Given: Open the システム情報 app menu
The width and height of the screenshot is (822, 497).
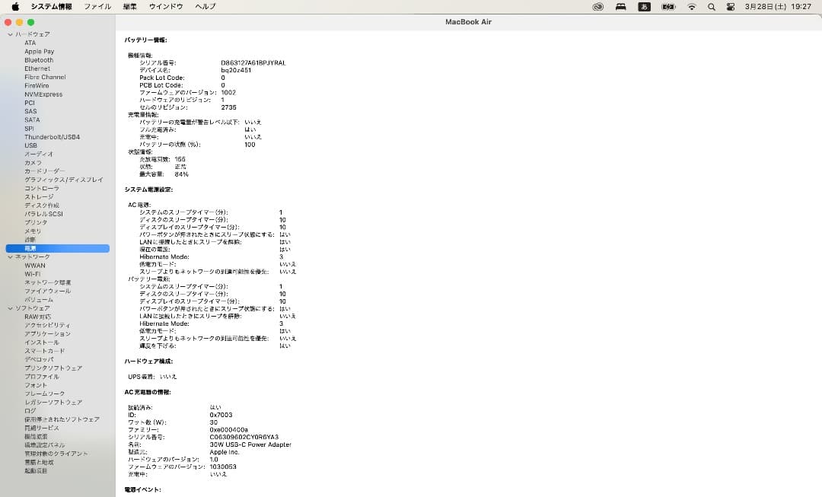Looking at the screenshot, I should [x=52, y=7].
